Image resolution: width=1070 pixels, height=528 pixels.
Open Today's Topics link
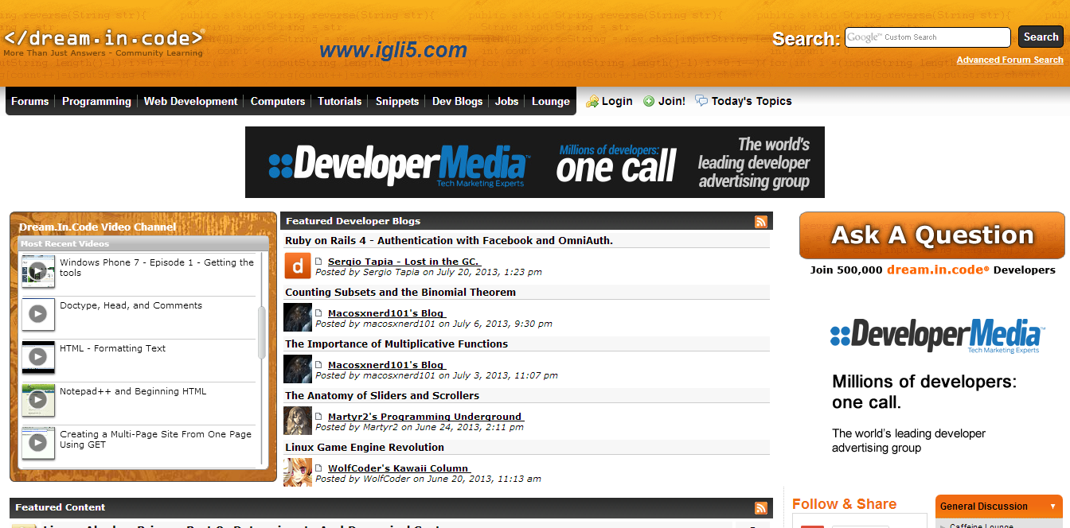(x=752, y=101)
